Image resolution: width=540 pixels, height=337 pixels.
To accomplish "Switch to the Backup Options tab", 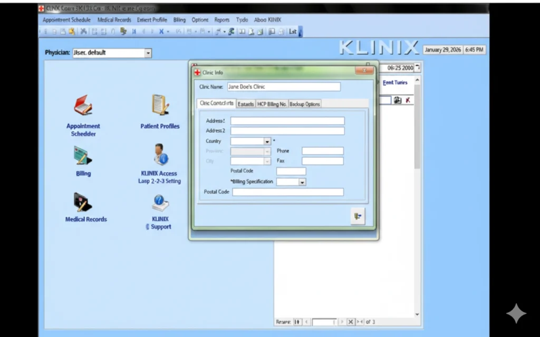I will (304, 104).
